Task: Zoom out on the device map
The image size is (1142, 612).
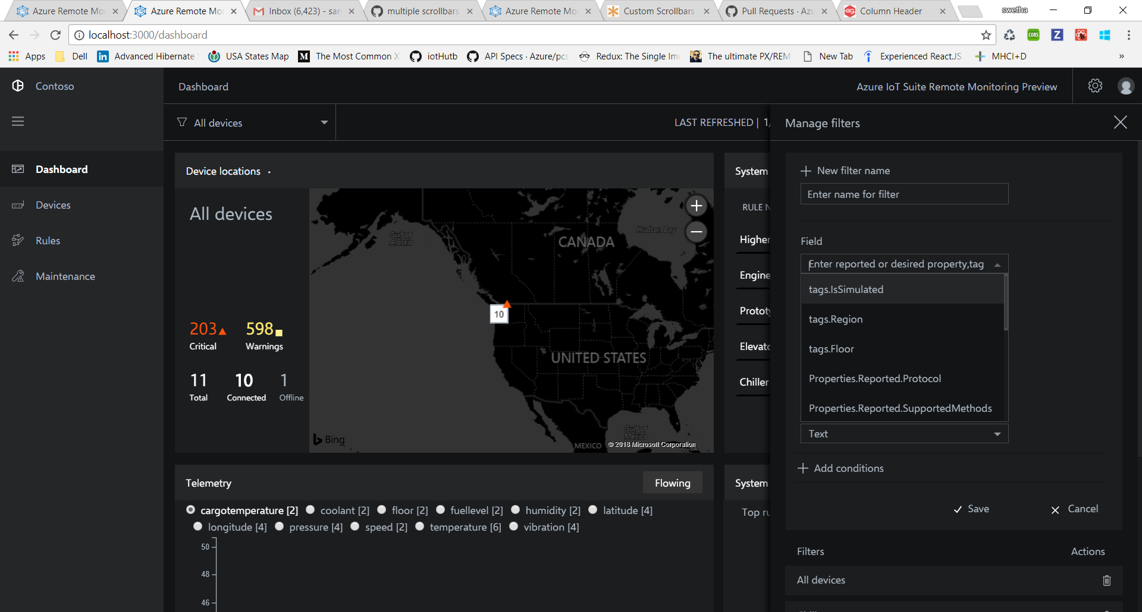Action: pos(697,231)
